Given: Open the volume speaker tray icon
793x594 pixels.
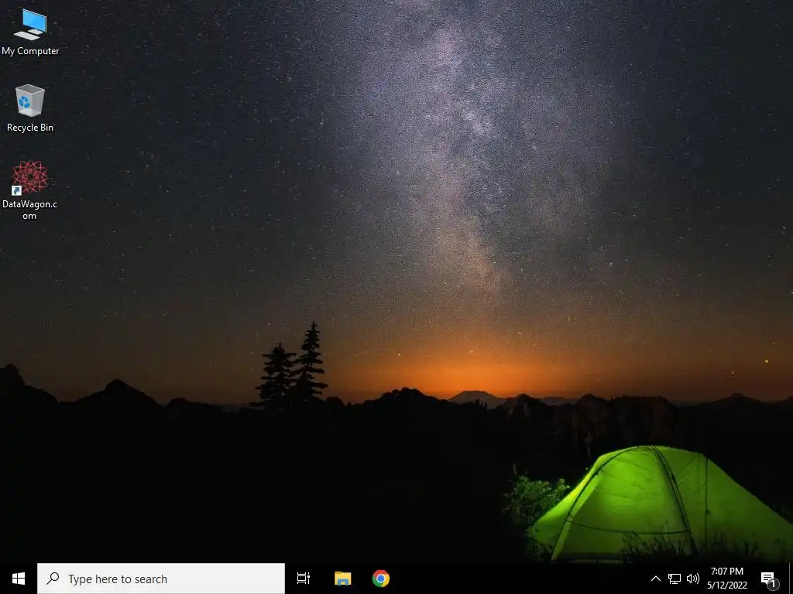Looking at the screenshot, I should click(x=693, y=579).
